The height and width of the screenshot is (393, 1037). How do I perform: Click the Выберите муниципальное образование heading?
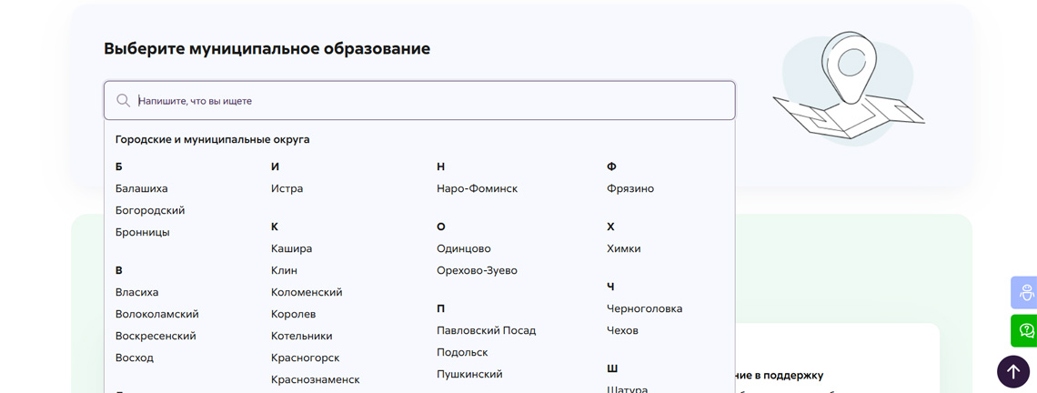click(x=267, y=48)
